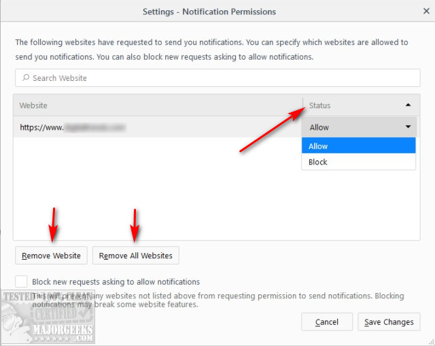Focus the Search Website field
The image size is (435, 346).
click(217, 78)
